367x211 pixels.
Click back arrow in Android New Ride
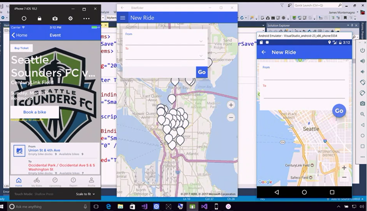tap(263, 52)
